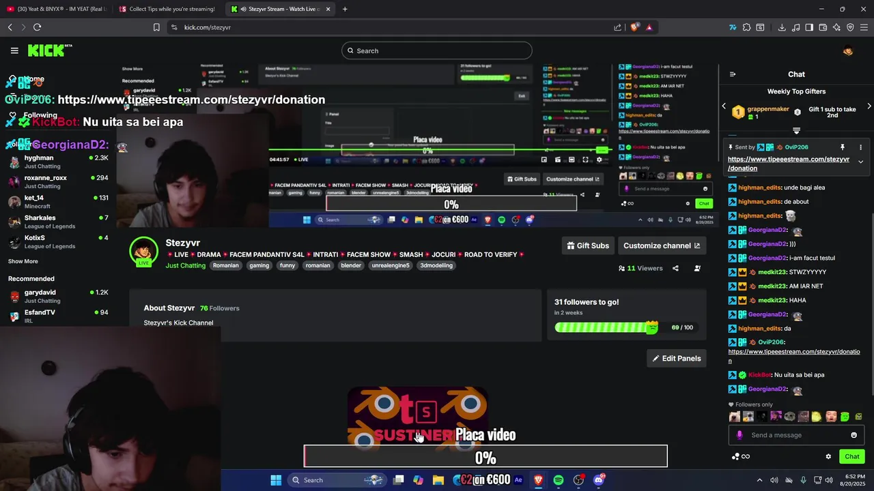Toggle the browser sidebar panel icon

click(809, 27)
